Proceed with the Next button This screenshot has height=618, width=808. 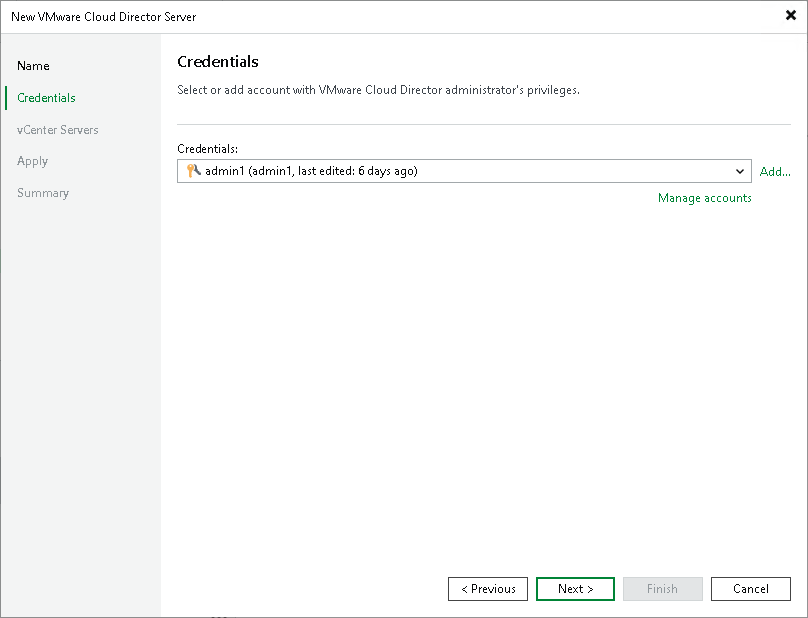tap(576, 589)
